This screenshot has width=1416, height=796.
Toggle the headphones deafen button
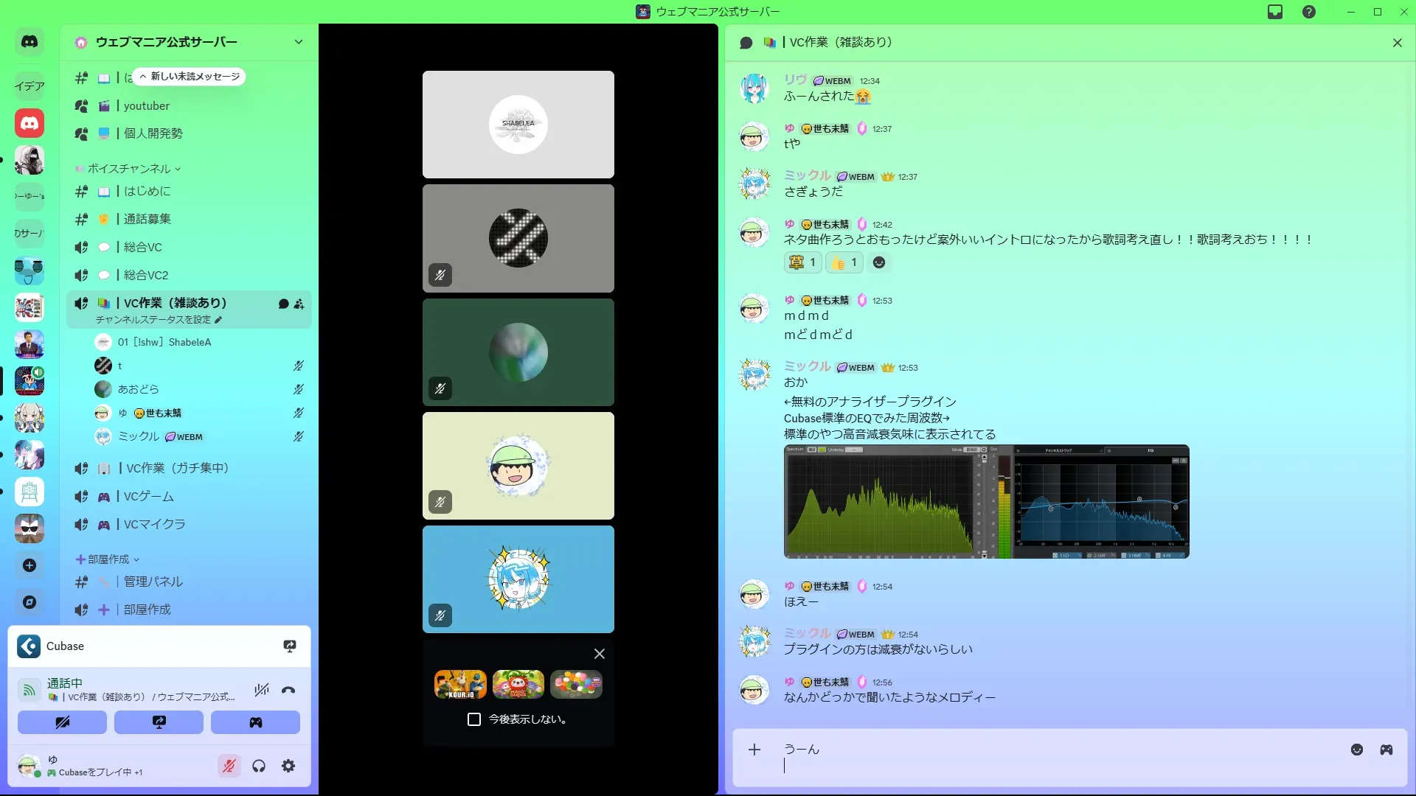pos(259,767)
